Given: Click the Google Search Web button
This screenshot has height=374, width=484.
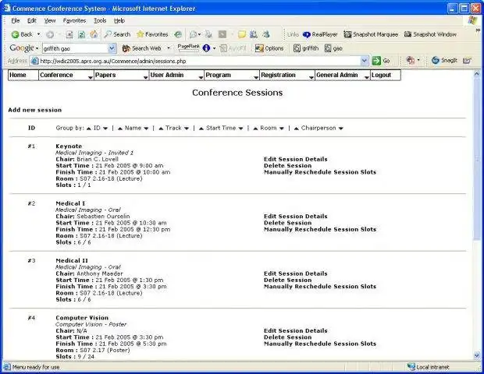Looking at the screenshot, I should [141, 48].
